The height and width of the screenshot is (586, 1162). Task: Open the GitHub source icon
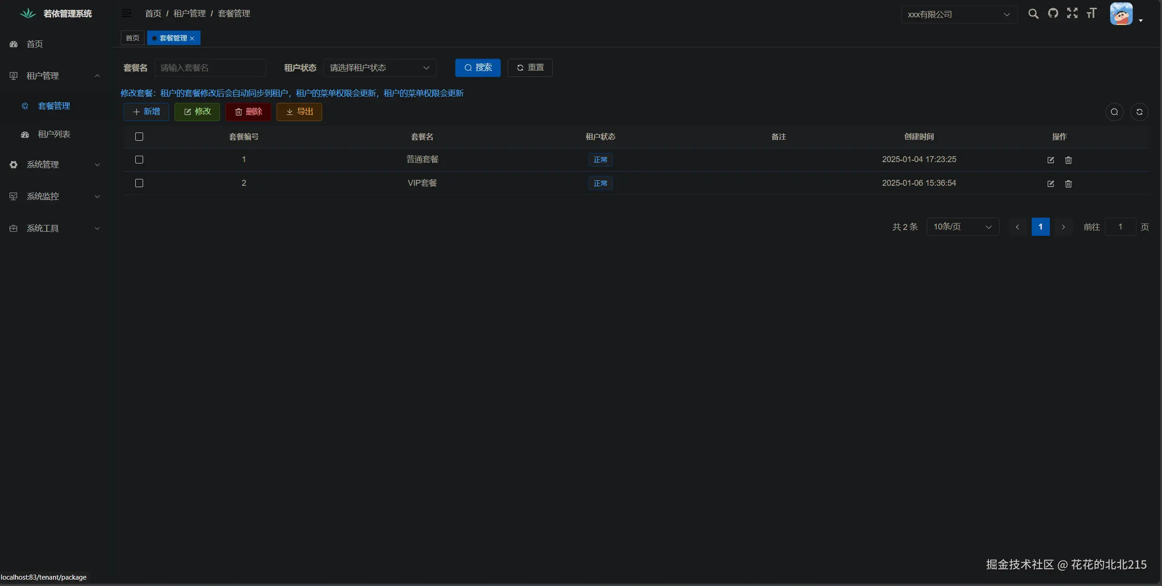[x=1053, y=13]
